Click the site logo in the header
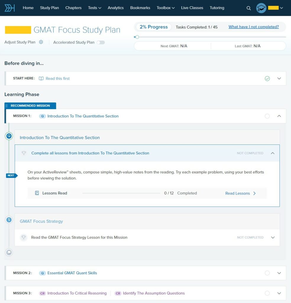 point(9,8)
